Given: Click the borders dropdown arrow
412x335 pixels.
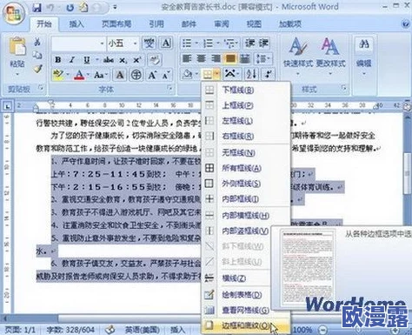Looking at the screenshot, I should tap(217, 75).
